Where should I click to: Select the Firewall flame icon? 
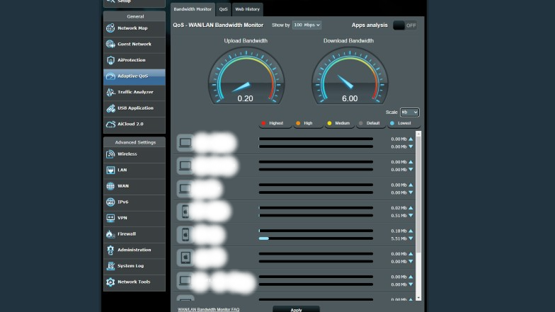[110, 233]
